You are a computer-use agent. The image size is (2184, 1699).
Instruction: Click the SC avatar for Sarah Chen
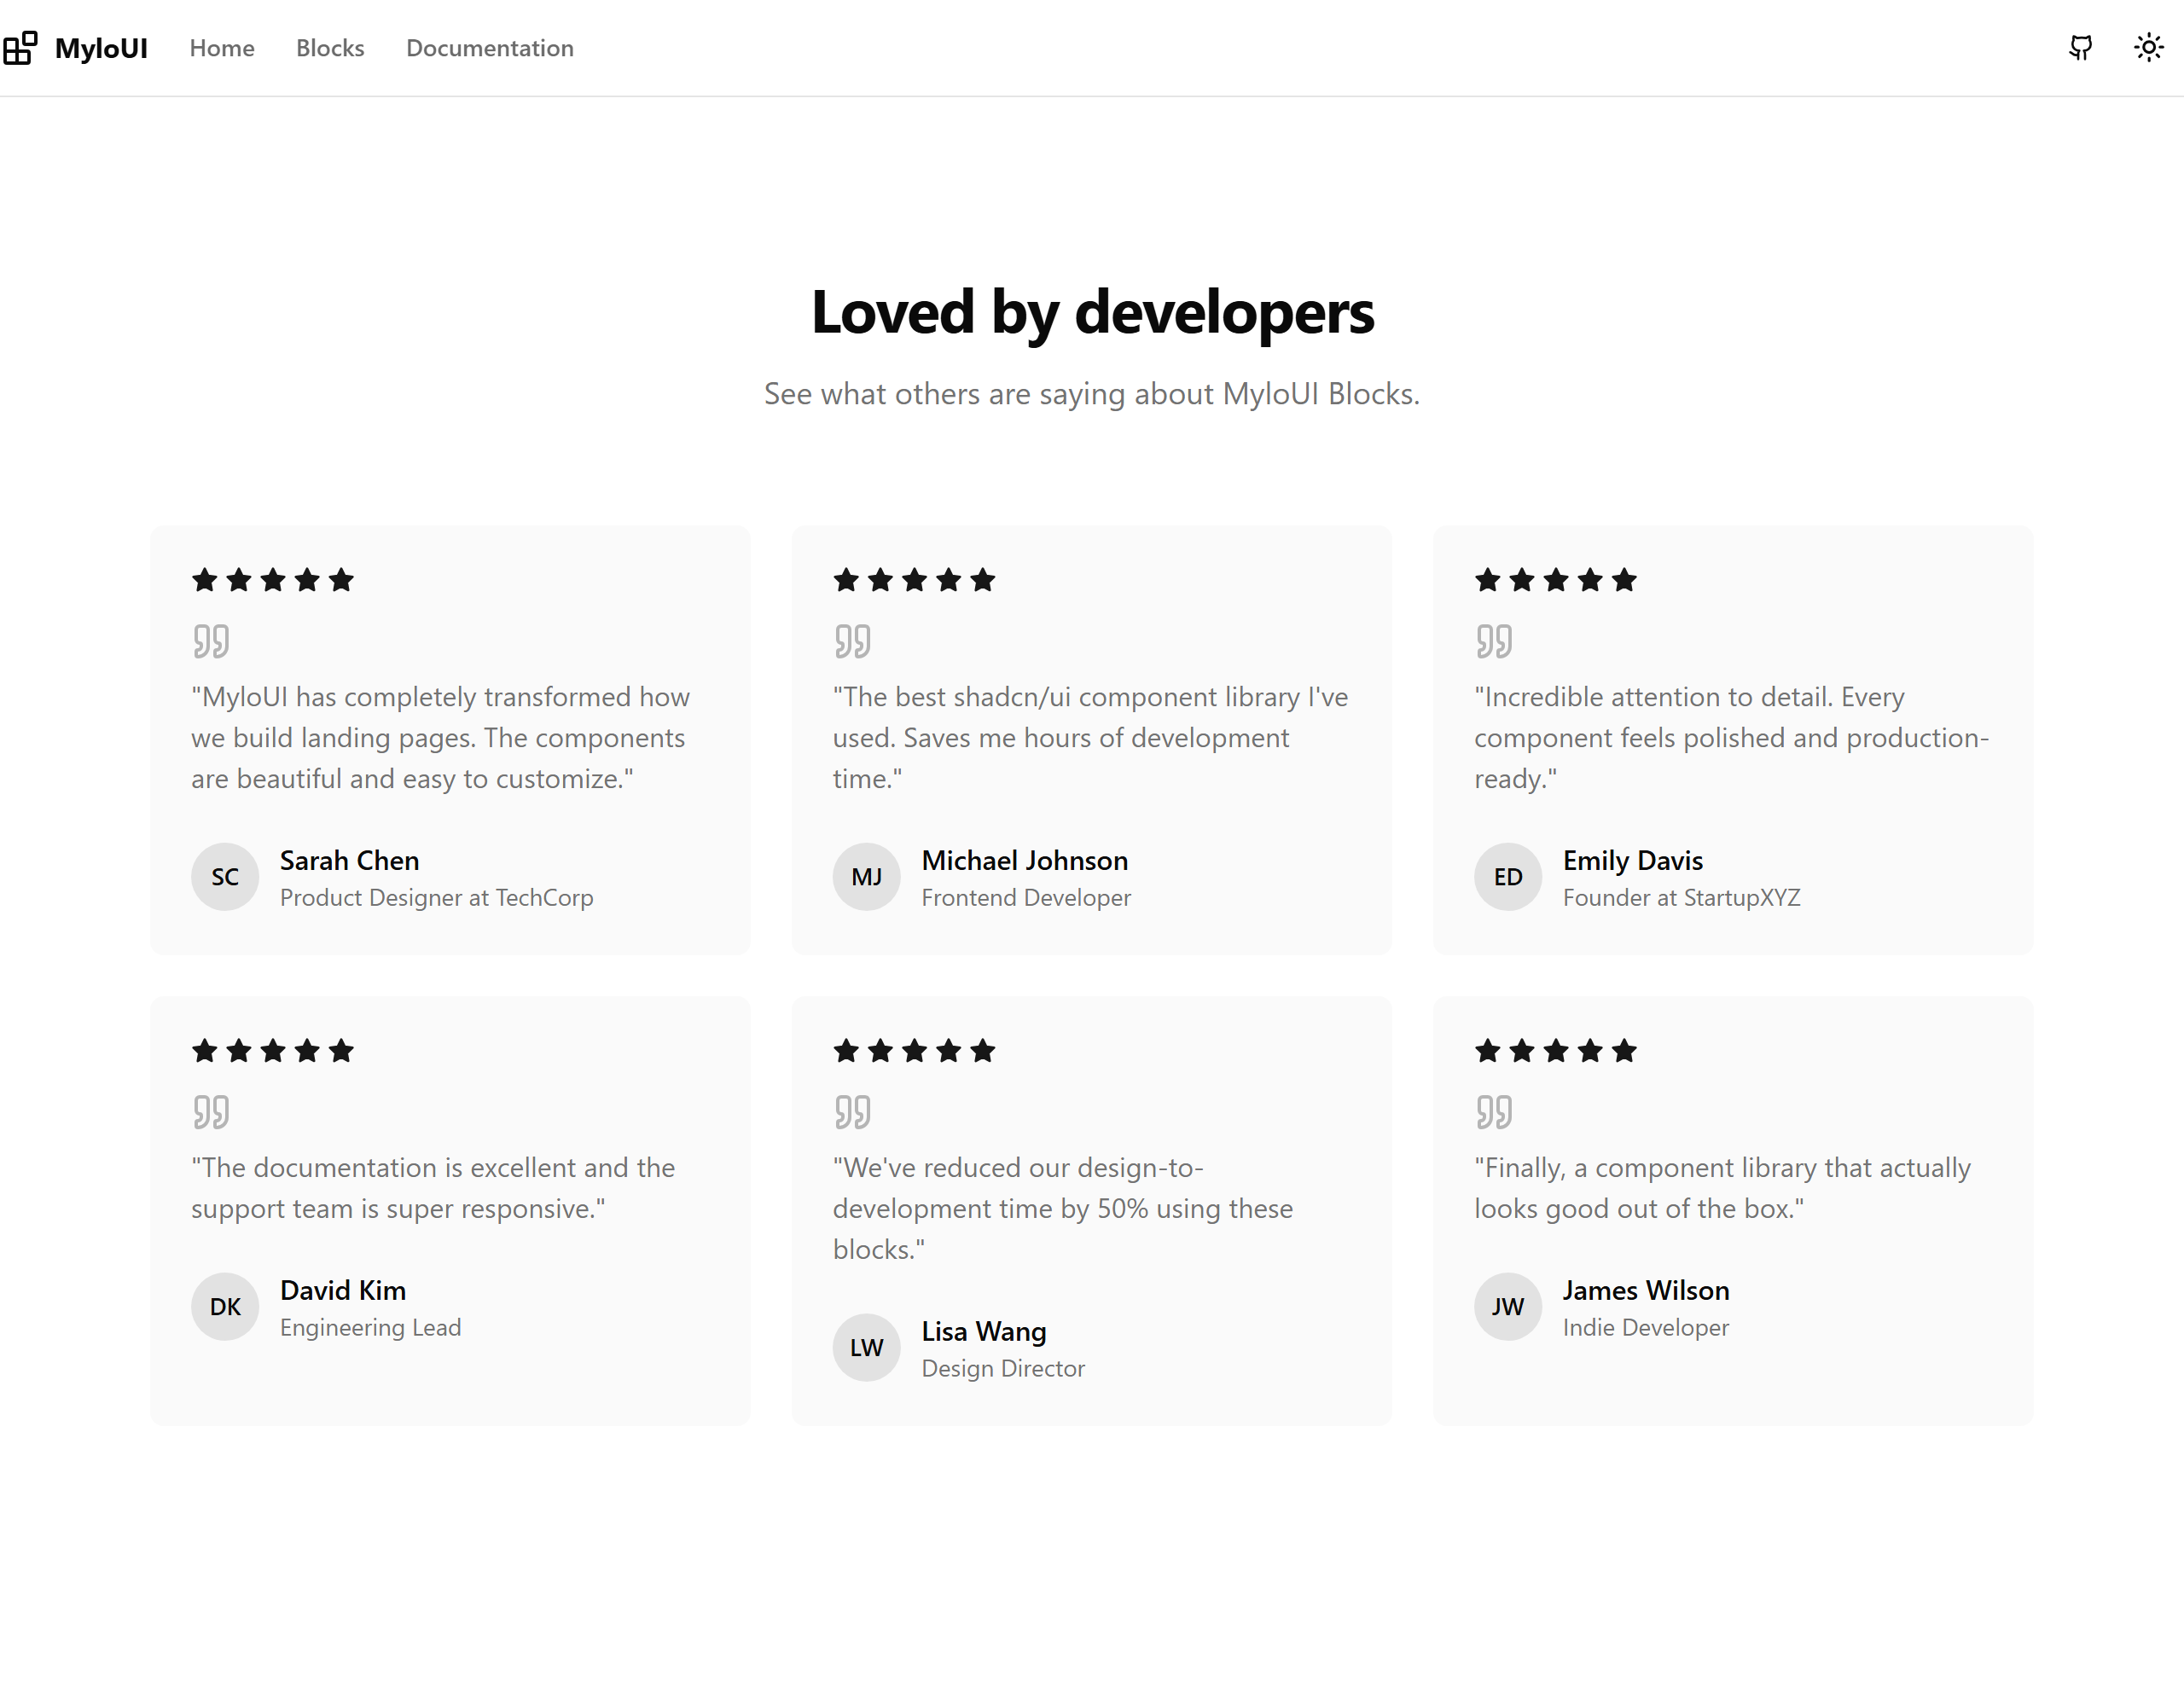click(x=225, y=877)
